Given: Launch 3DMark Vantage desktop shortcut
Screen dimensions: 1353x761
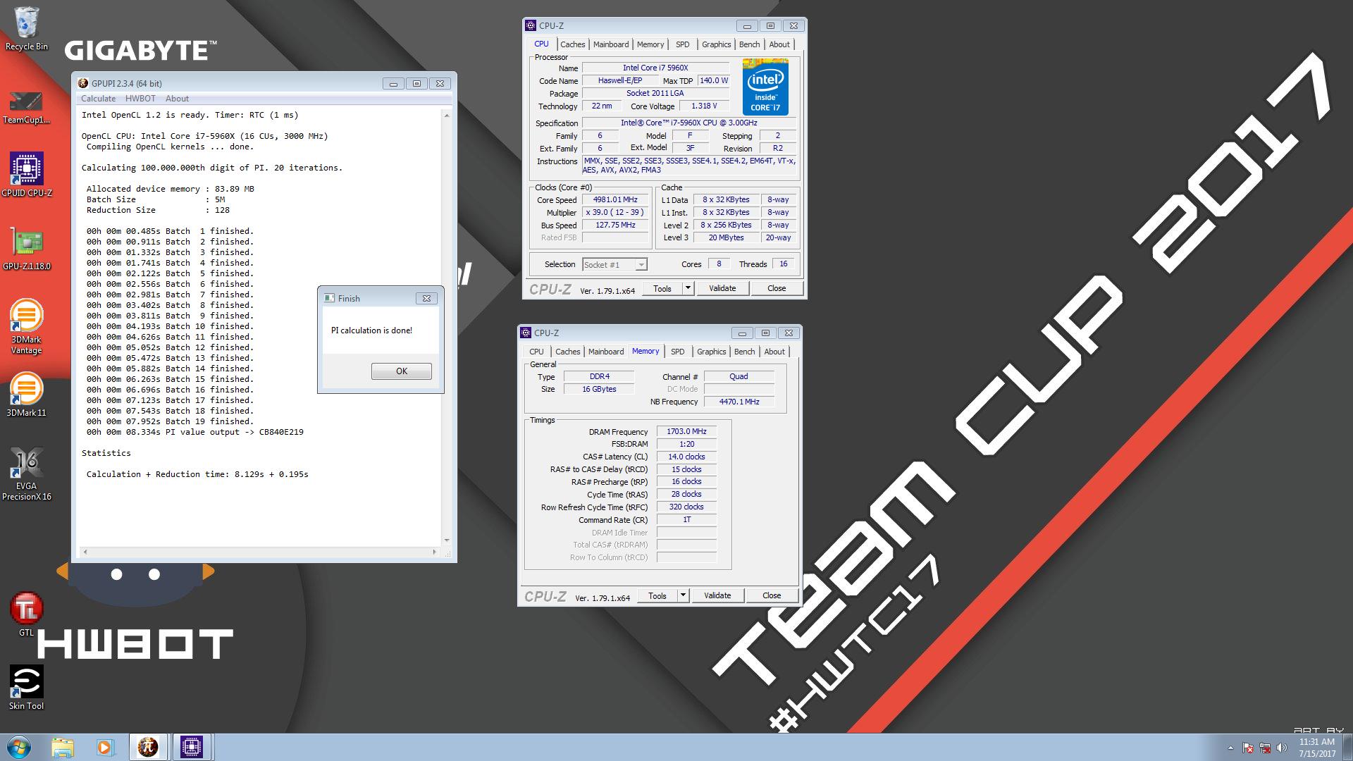Looking at the screenshot, I should pyautogui.click(x=27, y=327).
